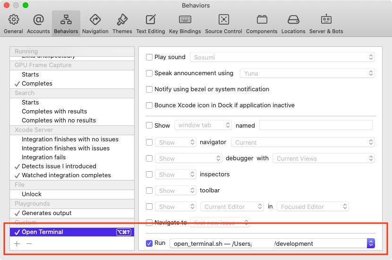Select Search Starts behavior

[x=72, y=103]
